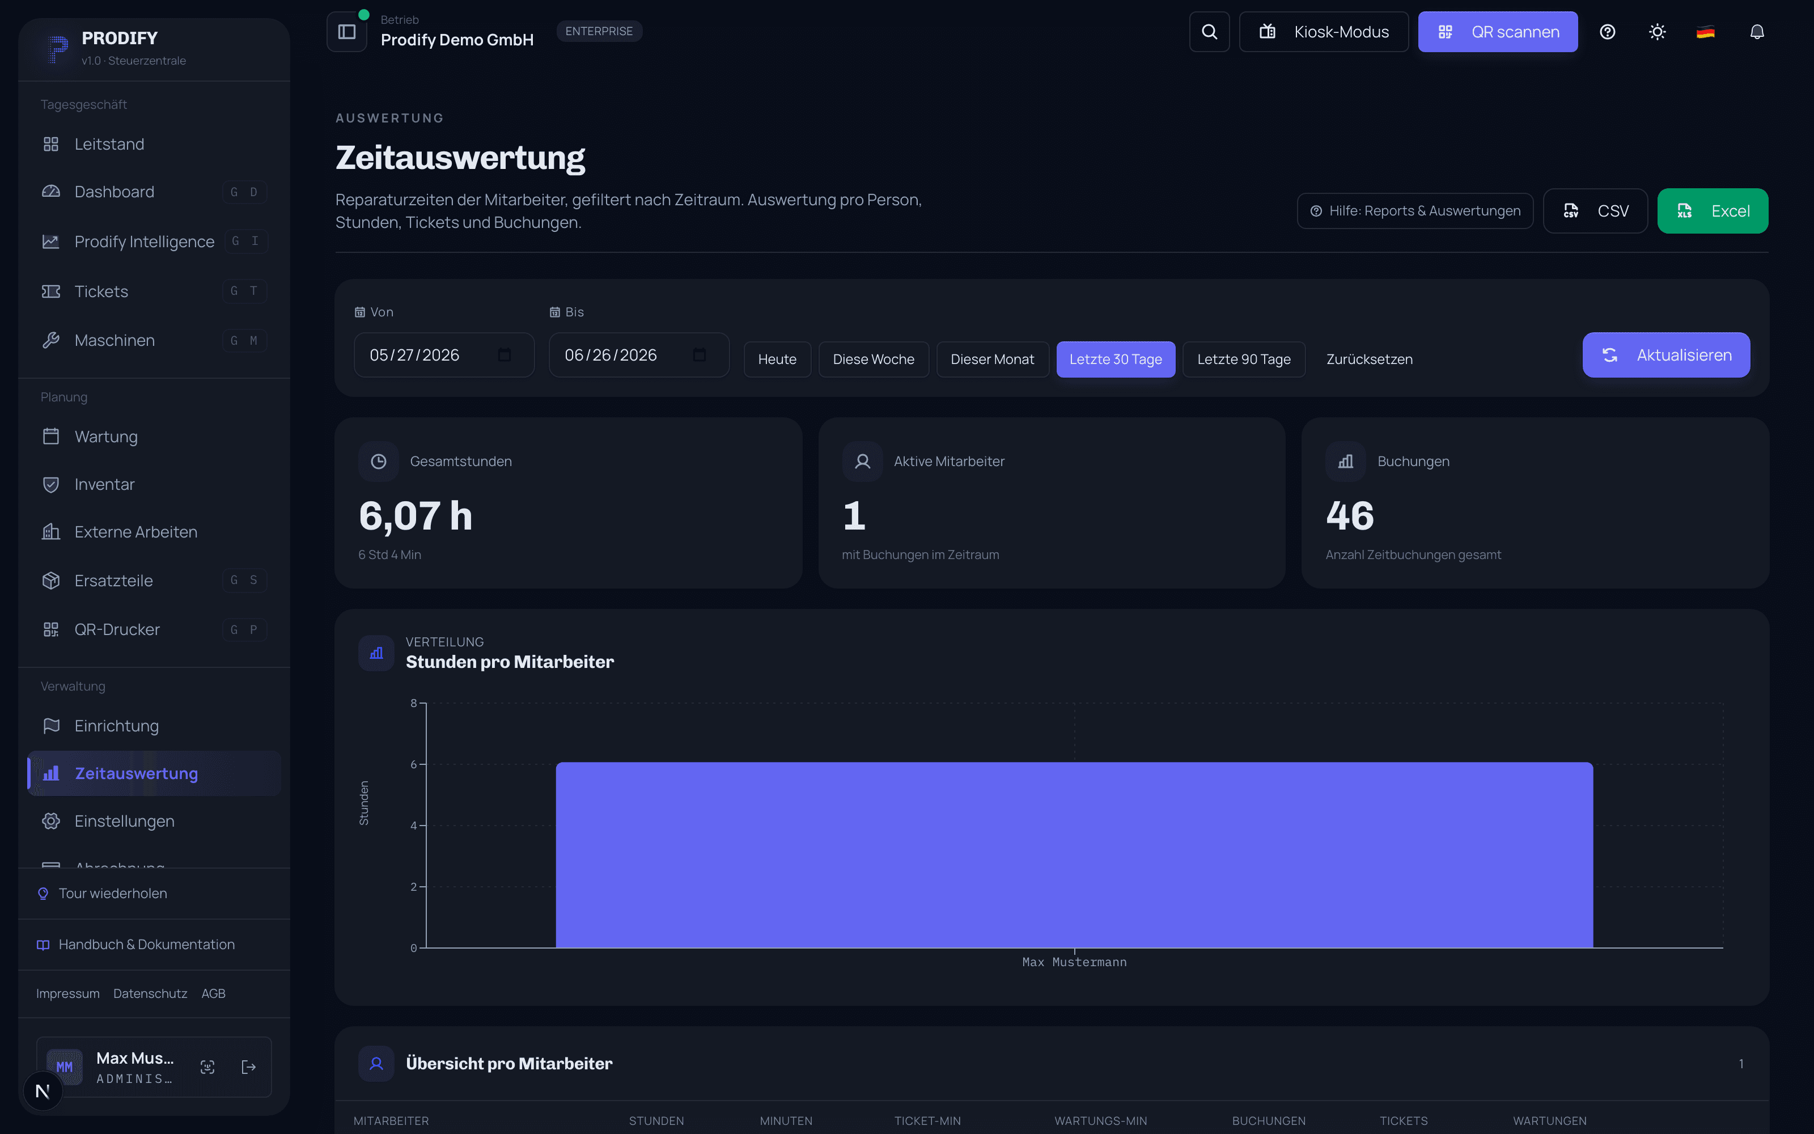The height and width of the screenshot is (1134, 1814).
Task: Enable Kiosk-Modus from top bar
Action: 1323,32
